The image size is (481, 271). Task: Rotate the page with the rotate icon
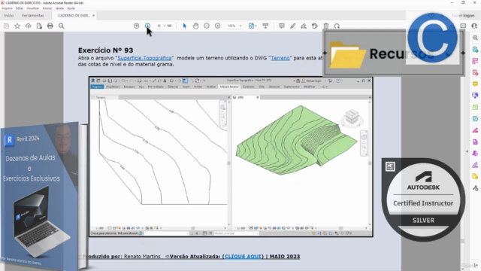(x=337, y=26)
